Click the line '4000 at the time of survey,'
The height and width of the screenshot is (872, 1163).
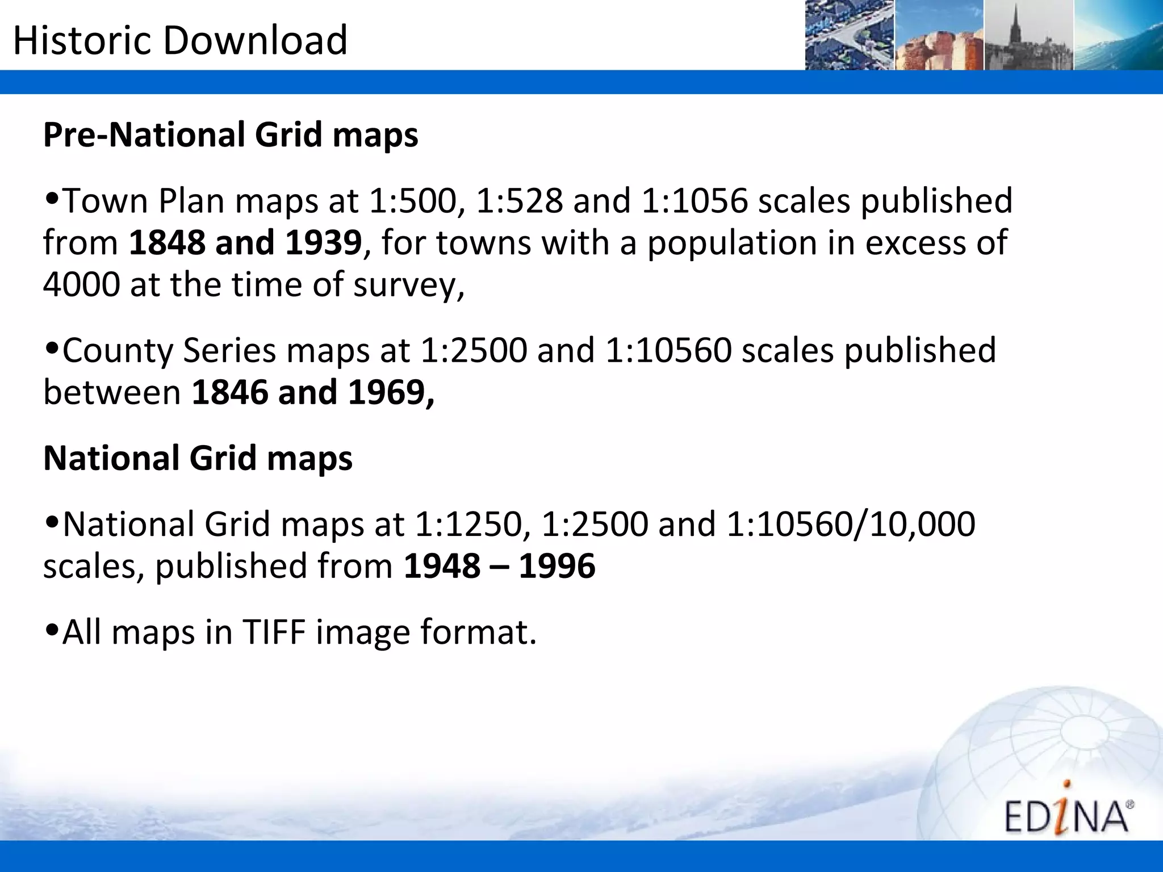tap(254, 284)
